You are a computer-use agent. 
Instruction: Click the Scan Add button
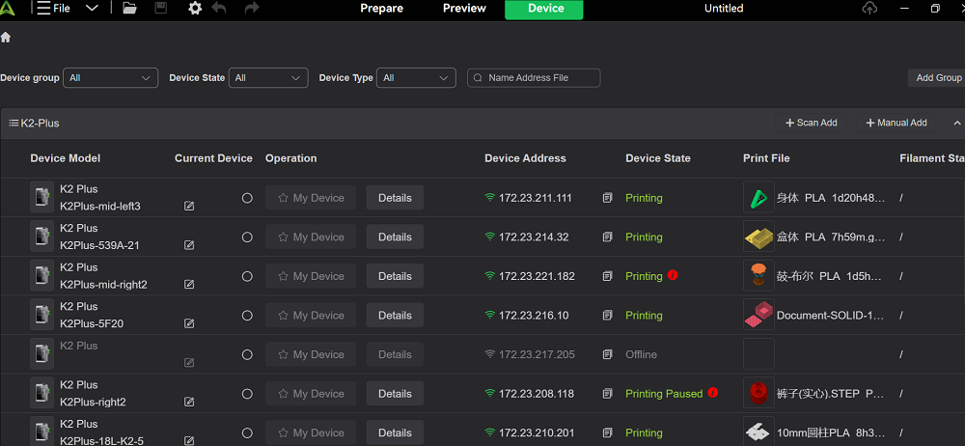click(812, 124)
